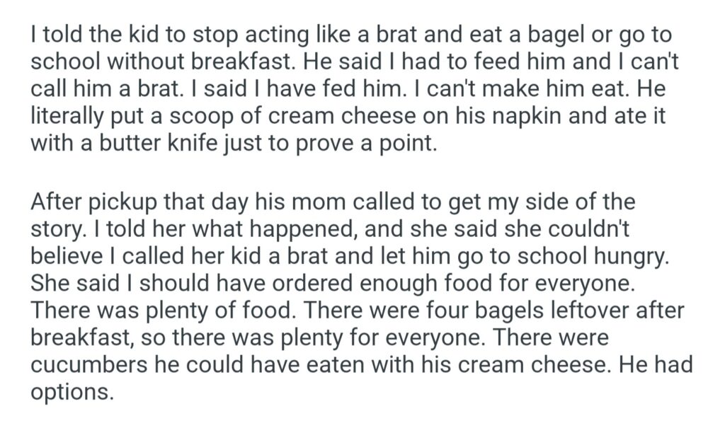Click the final word "options."

[72, 391]
